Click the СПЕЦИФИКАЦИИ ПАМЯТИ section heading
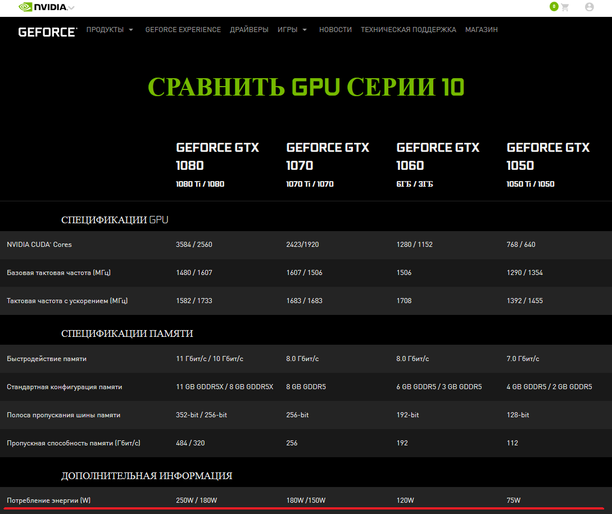Image resolution: width=612 pixels, height=514 pixels. tap(127, 333)
